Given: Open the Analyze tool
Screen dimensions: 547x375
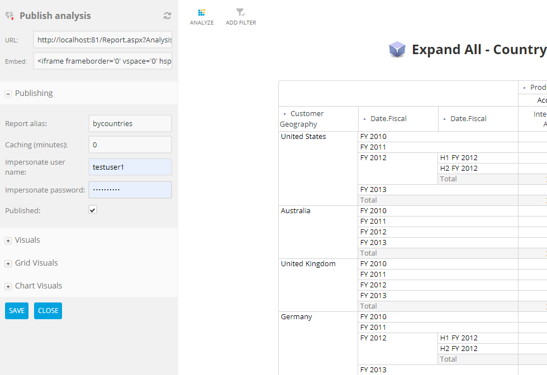Looking at the screenshot, I should pyautogui.click(x=201, y=16).
